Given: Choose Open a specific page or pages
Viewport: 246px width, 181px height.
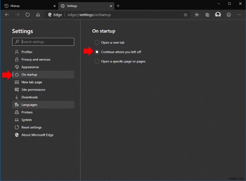Looking at the screenshot, I should [x=97, y=61].
